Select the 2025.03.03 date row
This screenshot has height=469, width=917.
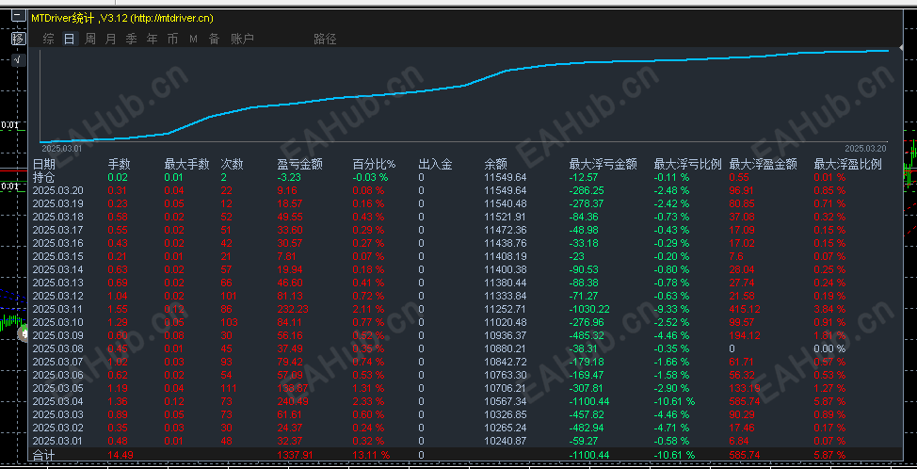click(x=57, y=414)
